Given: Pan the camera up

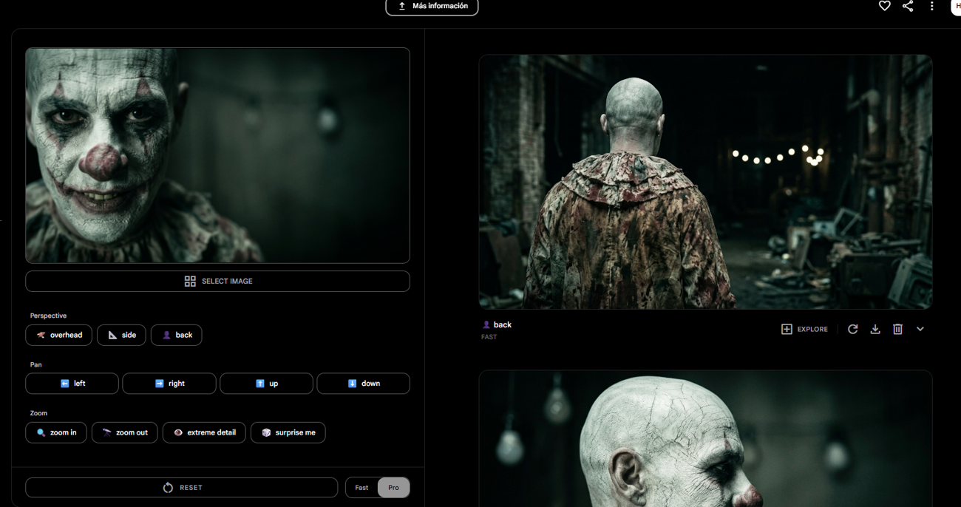Looking at the screenshot, I should click(266, 384).
